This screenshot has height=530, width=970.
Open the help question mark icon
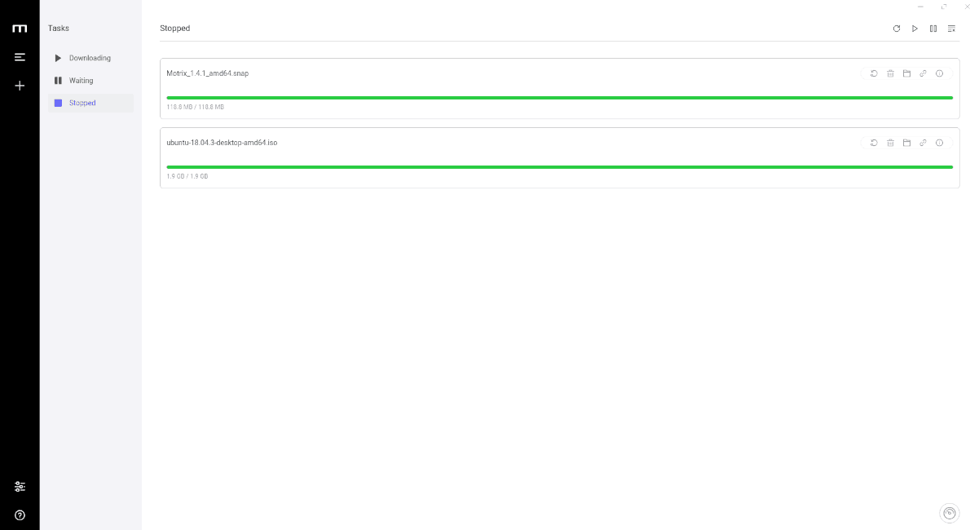(20, 515)
